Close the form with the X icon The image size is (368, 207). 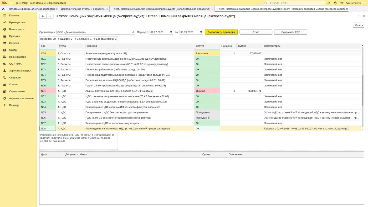coord(364,16)
